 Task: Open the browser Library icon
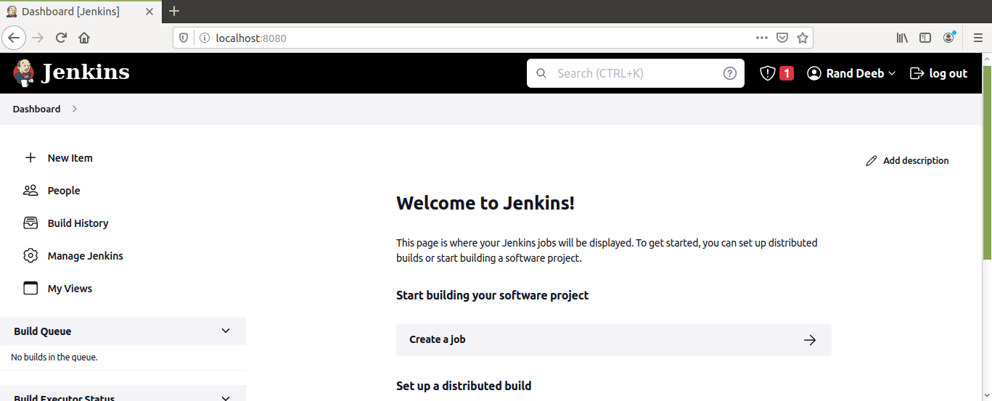[902, 38]
